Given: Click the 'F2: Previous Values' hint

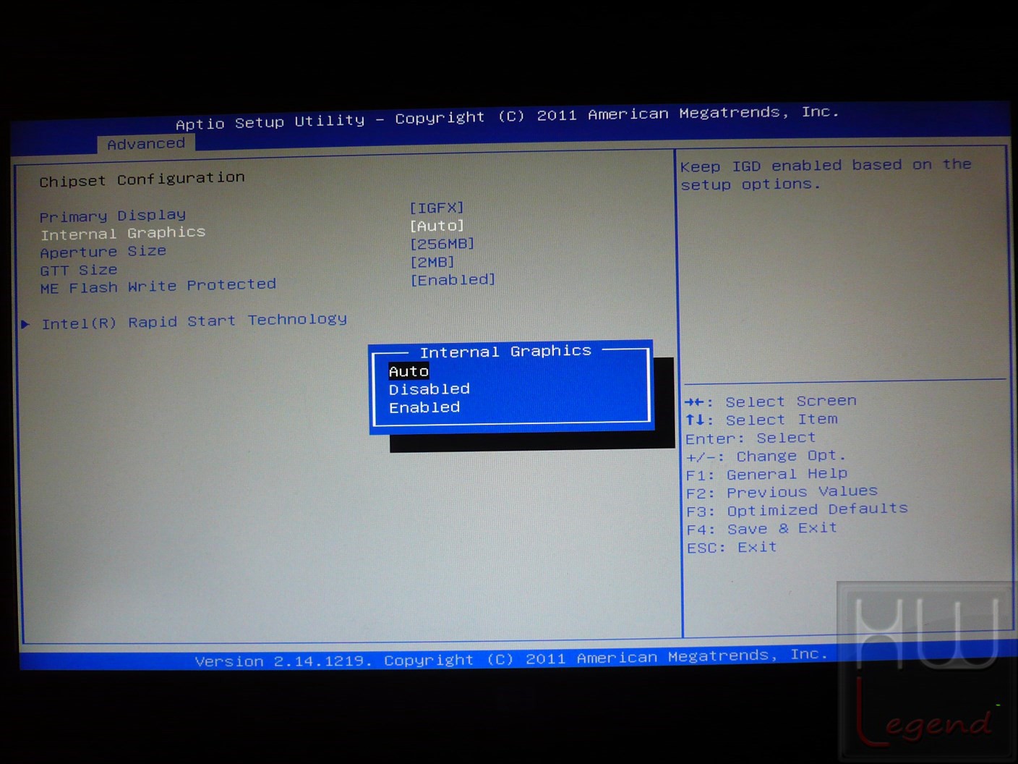Looking at the screenshot, I should [x=782, y=493].
